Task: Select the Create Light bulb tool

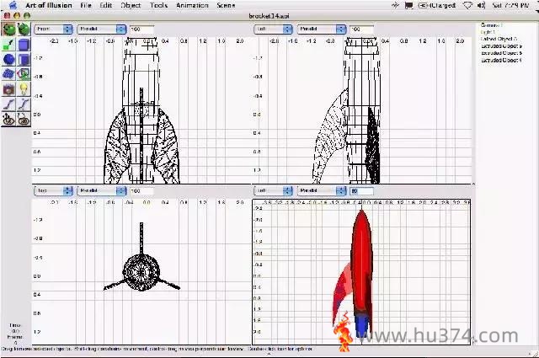Action: point(24,89)
